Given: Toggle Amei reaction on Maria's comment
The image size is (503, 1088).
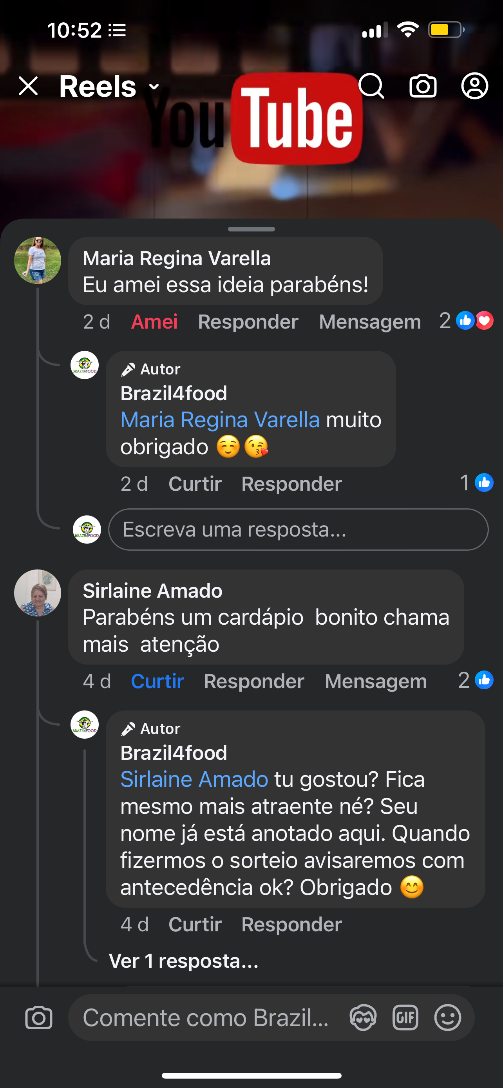Looking at the screenshot, I should [154, 322].
